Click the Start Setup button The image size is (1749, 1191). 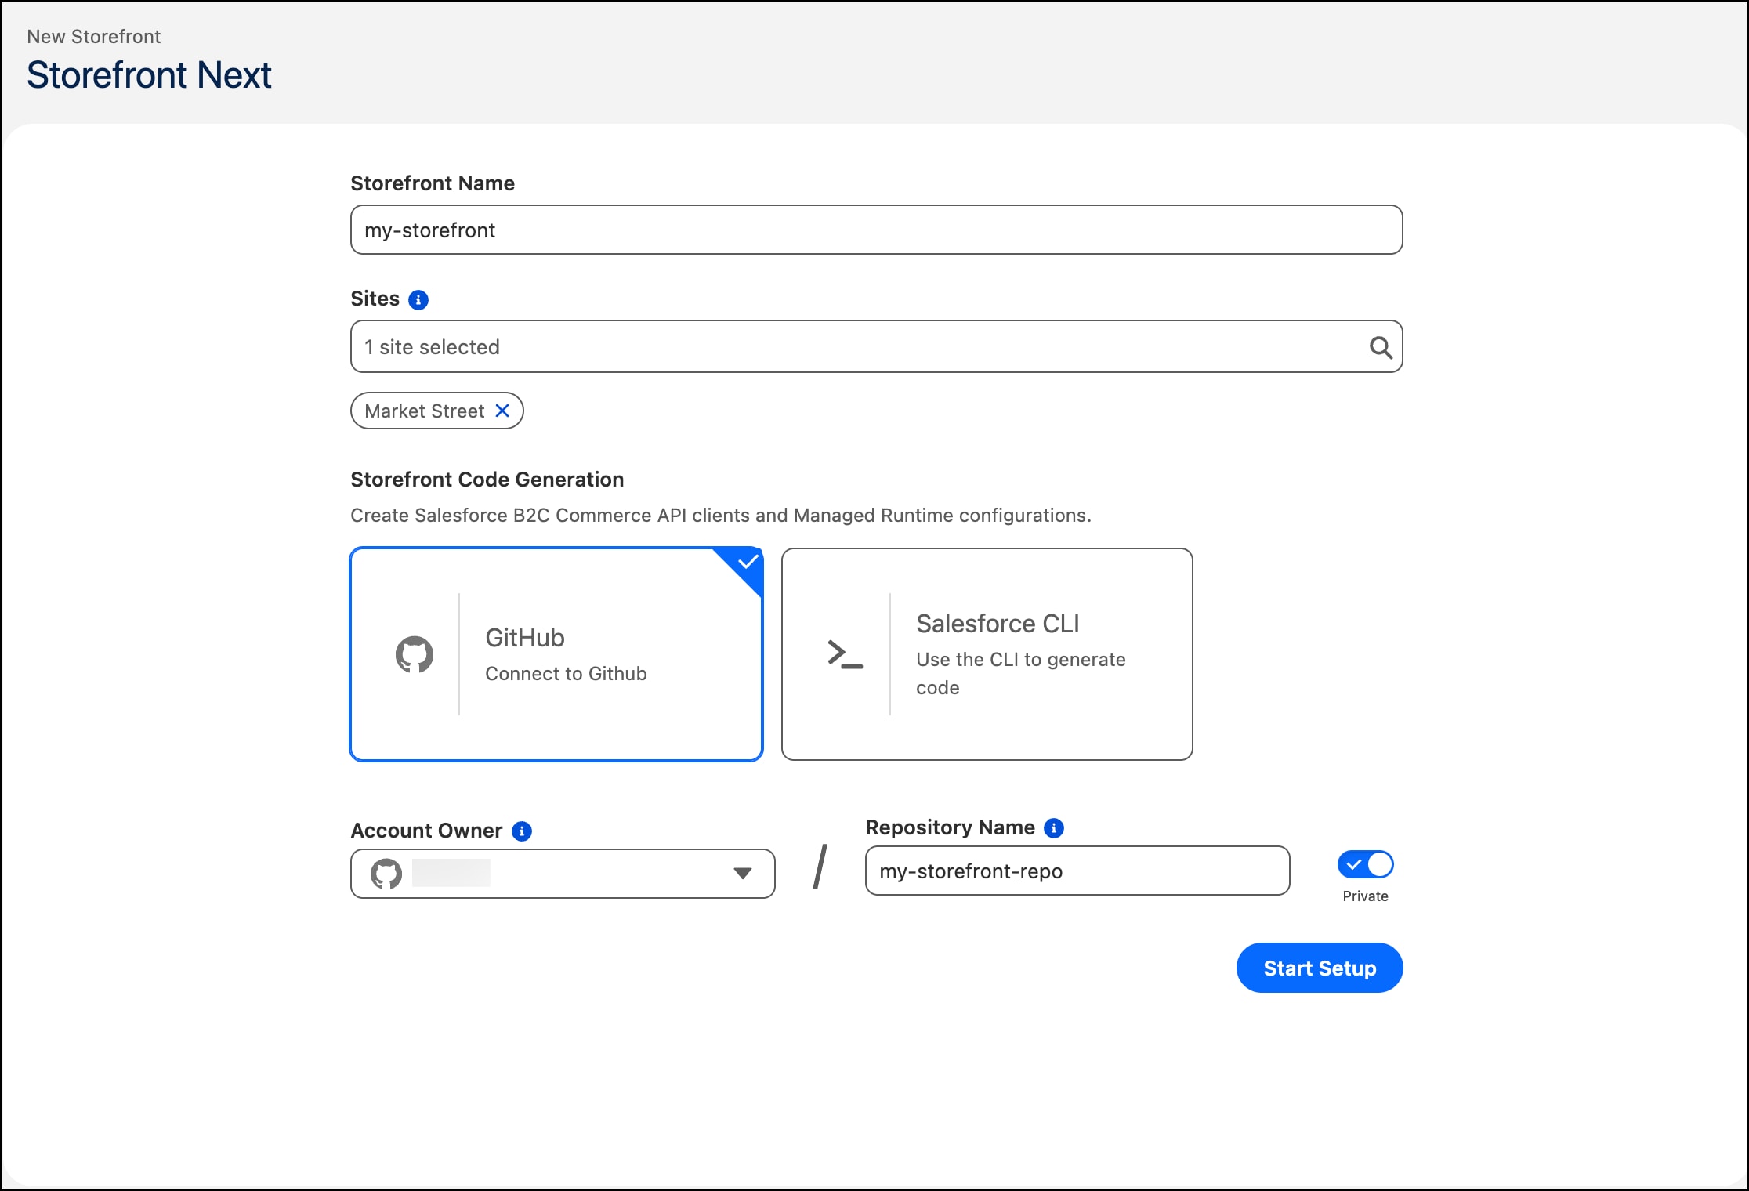[x=1320, y=968]
